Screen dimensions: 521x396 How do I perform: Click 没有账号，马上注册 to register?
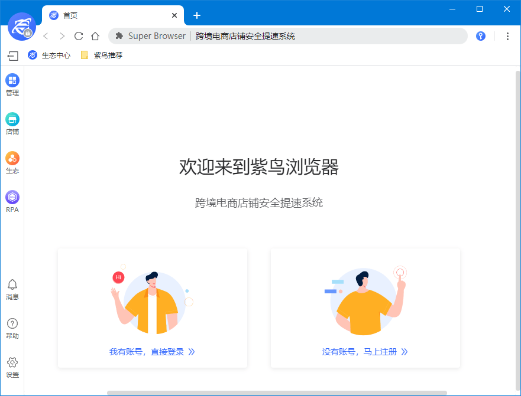[365, 351]
